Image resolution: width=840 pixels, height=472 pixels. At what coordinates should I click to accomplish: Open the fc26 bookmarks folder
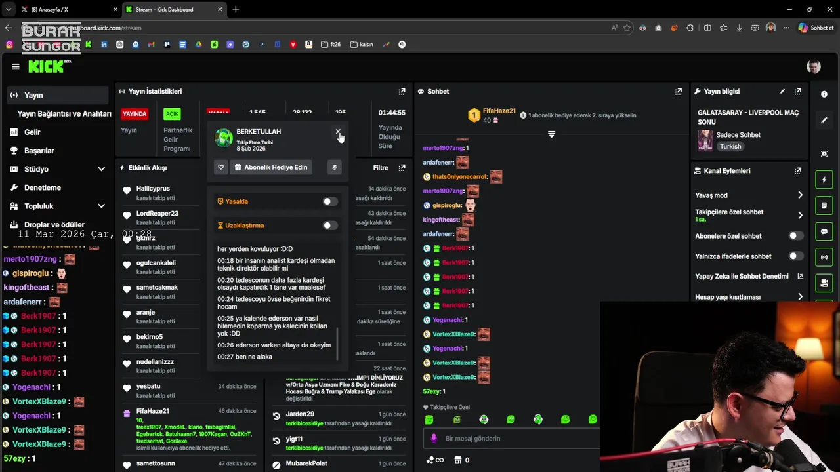(x=331, y=45)
